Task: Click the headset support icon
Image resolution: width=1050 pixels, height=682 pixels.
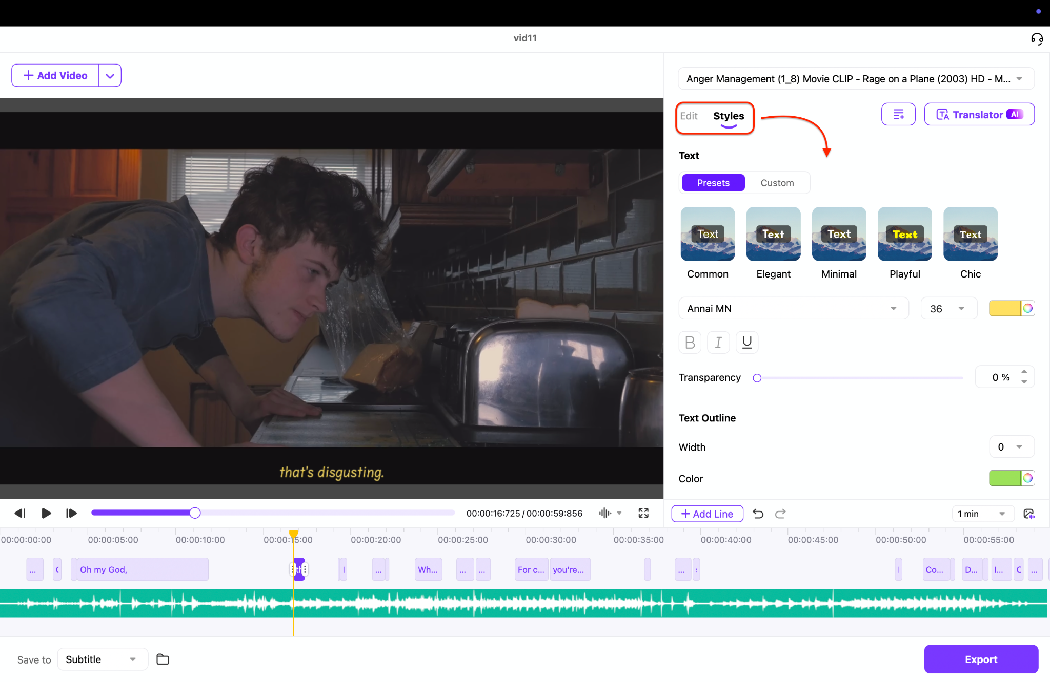Action: (x=1037, y=39)
